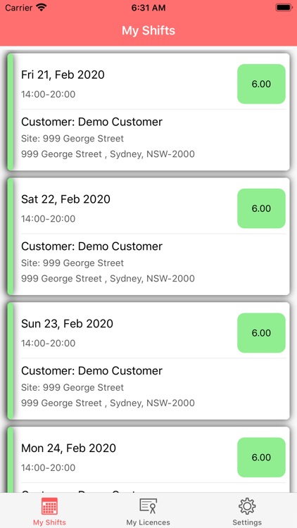Viewport: 297px width, 528px height.
Task: Open the My Shifts calendar icon
Action: (49, 506)
